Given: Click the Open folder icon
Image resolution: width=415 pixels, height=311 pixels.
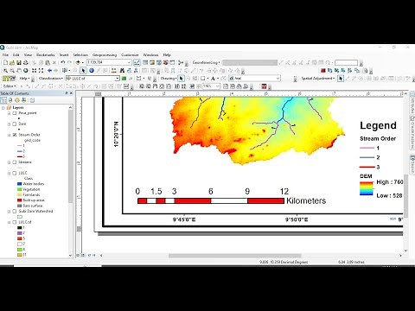Looking at the screenshot, I should pos(12,62).
